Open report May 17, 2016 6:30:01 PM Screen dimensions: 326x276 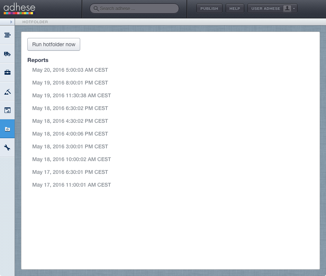[x=70, y=172]
